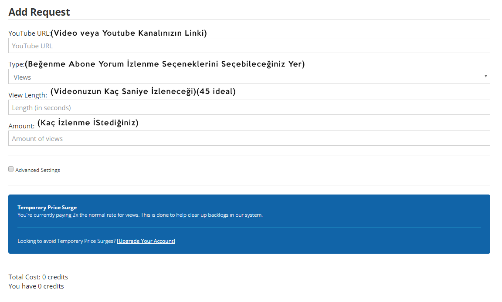The width and height of the screenshot is (502, 302).
Task: Follow the Upgrade Your Account link
Action: click(146, 241)
